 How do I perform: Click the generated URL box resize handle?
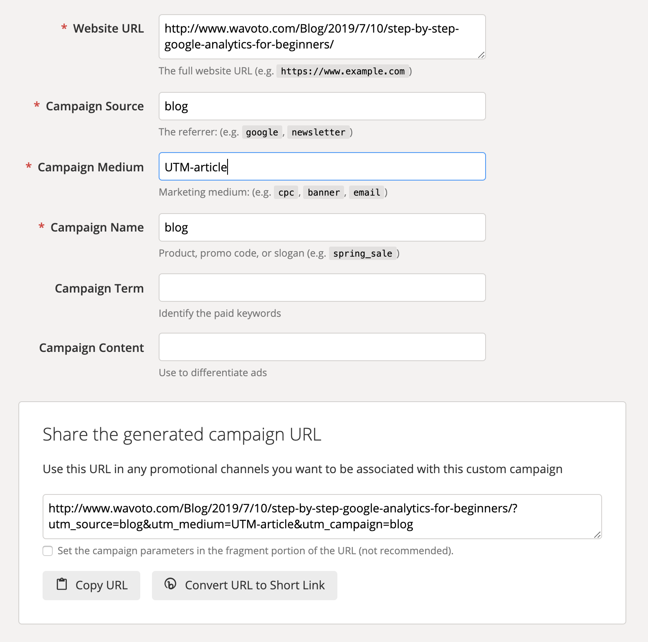[597, 535]
